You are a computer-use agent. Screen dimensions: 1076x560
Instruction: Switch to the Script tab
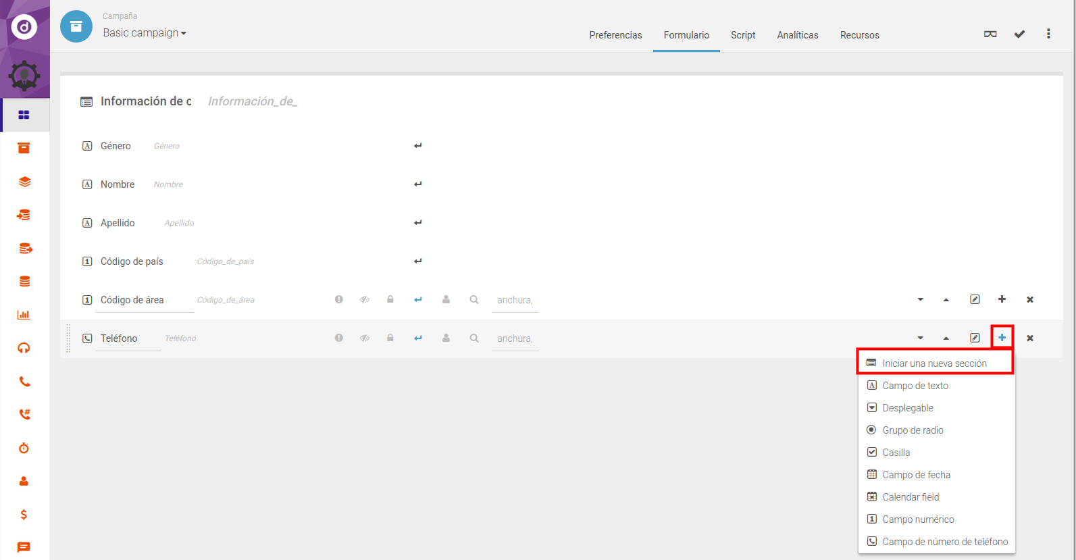743,35
